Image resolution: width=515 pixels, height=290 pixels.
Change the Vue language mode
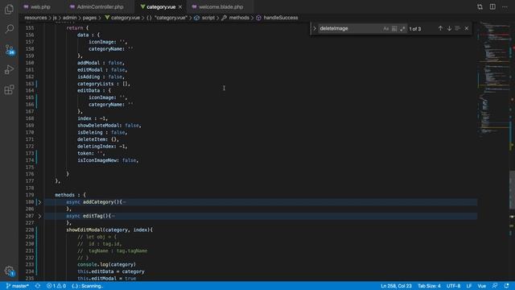click(x=481, y=286)
